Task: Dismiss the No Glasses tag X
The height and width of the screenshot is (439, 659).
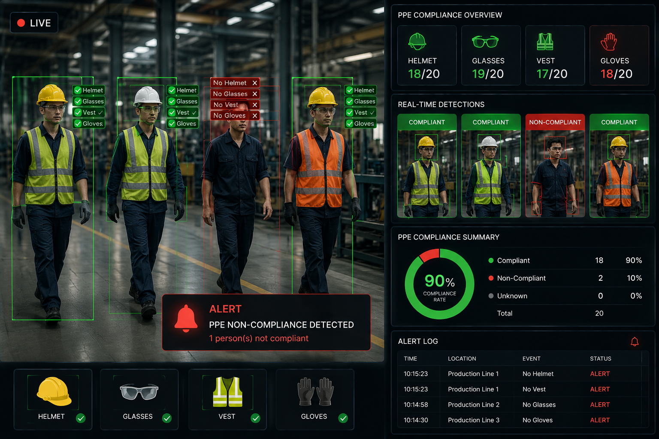Action: [255, 94]
